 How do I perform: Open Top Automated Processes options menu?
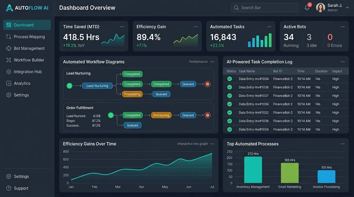[x=342, y=144]
